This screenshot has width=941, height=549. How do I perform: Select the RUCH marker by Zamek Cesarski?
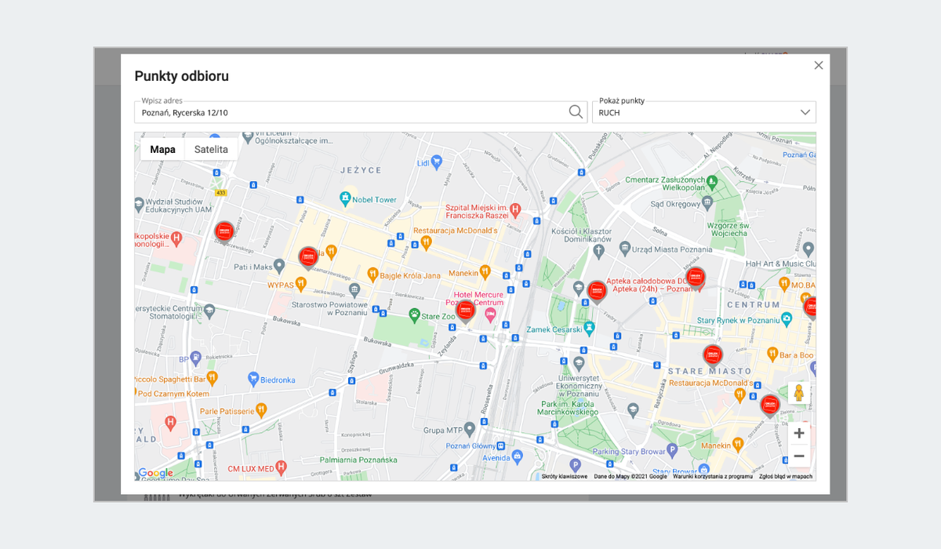tap(597, 293)
